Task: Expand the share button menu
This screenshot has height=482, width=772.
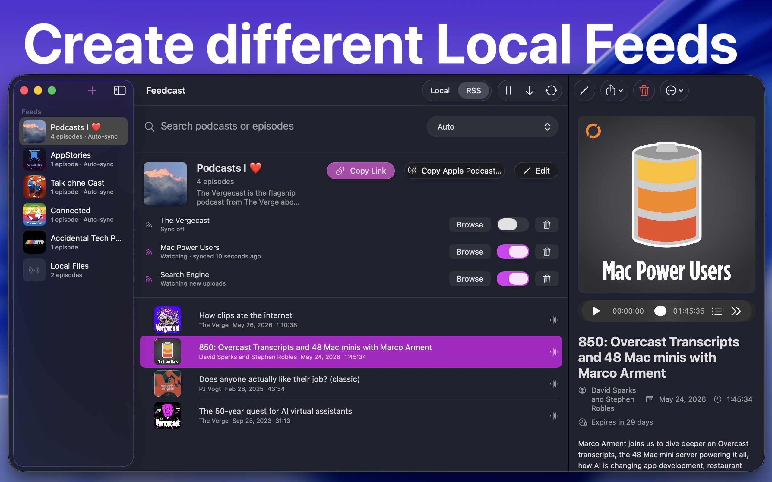Action: click(614, 91)
